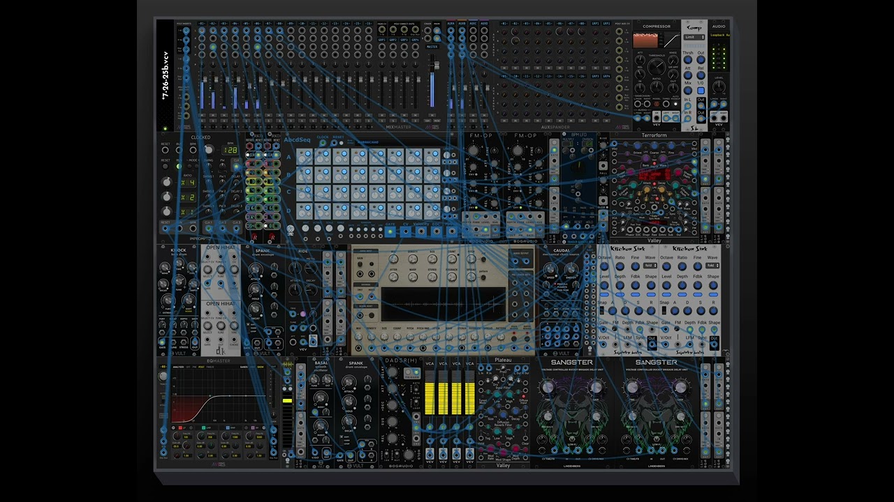The width and height of the screenshot is (894, 502).
Task: Click Compressor THRESHOLD knob
Action: click(657, 66)
